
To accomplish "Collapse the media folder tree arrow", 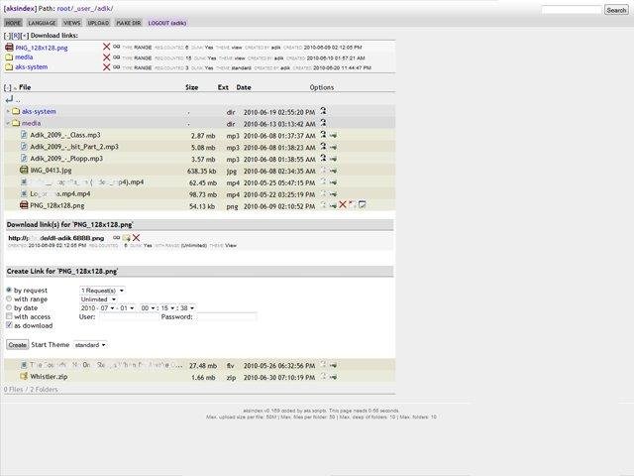I will (8, 123).
